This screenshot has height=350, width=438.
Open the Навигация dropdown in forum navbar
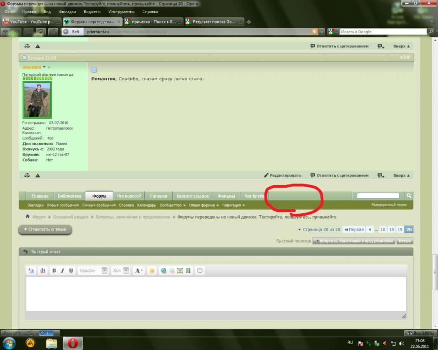coord(233,205)
